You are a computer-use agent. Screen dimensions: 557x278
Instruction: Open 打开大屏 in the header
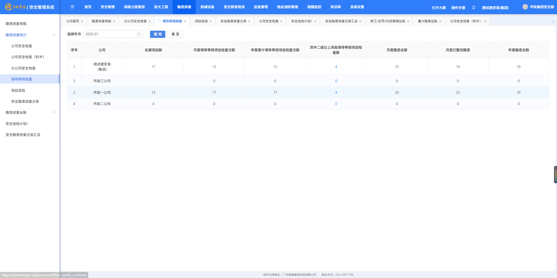click(x=439, y=8)
